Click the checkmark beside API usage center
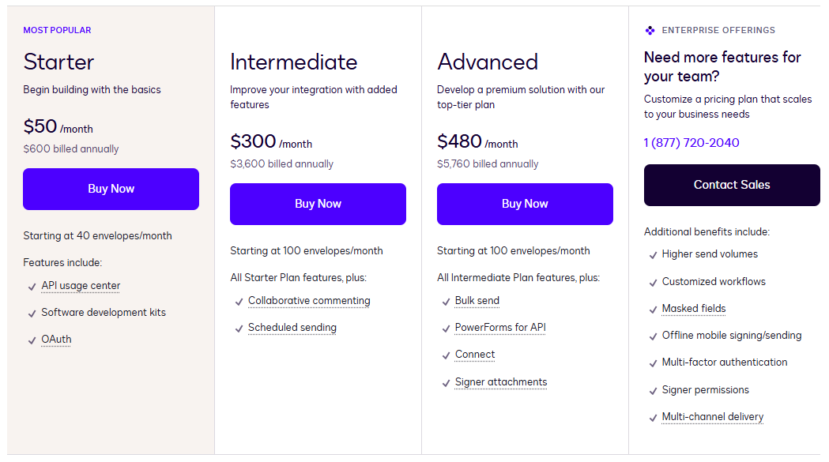Screen dimensions: 829x462 coord(30,285)
